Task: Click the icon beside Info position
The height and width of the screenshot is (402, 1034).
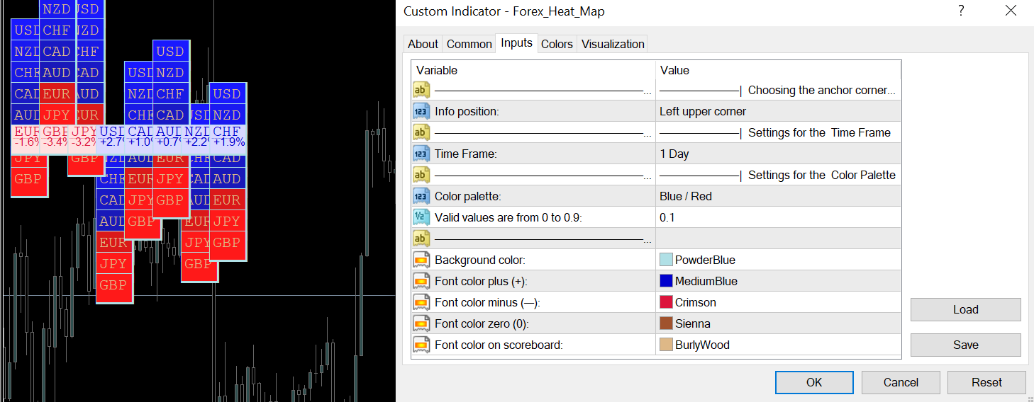Action: click(x=421, y=111)
